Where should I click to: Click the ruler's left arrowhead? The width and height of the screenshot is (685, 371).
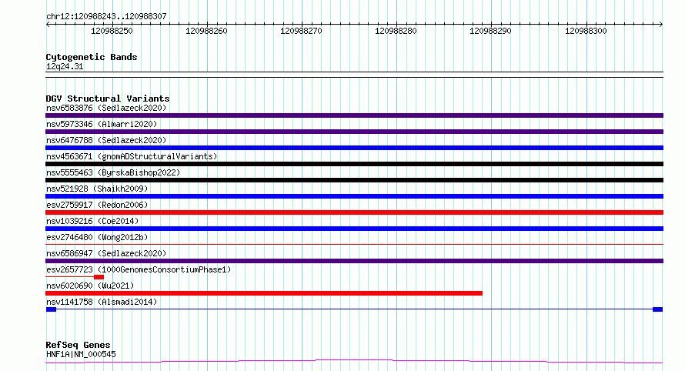click(48, 25)
